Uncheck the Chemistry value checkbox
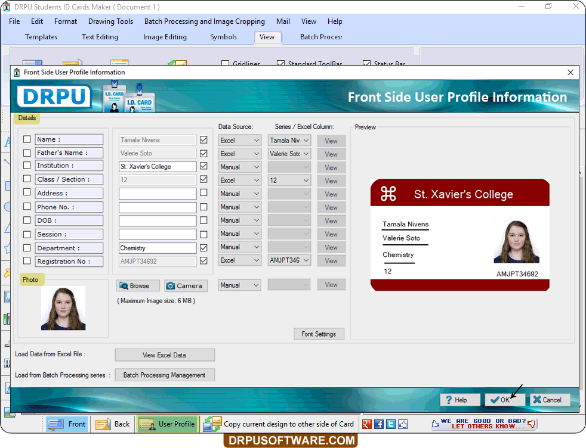This screenshot has width=586, height=448. 203,247
